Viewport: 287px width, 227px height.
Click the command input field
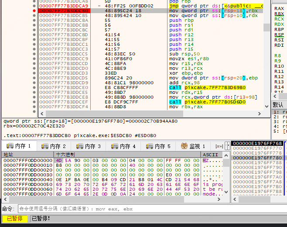click(x=152, y=209)
